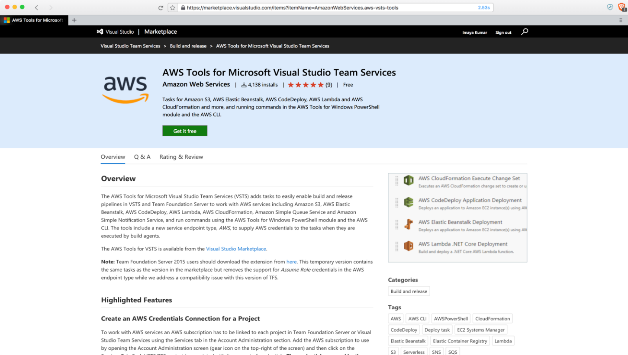Screen dimensions: 628x355
Task: Open a new browser tab
Action: pyautogui.click(x=74, y=20)
